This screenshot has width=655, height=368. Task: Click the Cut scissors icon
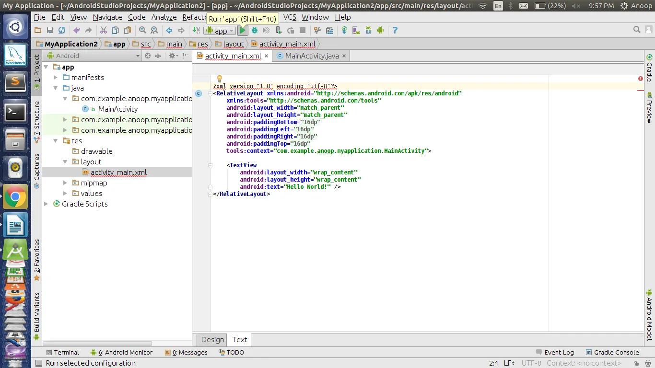103,30
